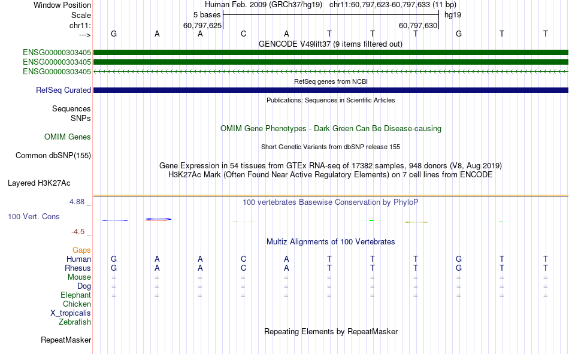This screenshot has height=354, width=569.
Task: Click the Dog species row label
Action: click(x=84, y=286)
